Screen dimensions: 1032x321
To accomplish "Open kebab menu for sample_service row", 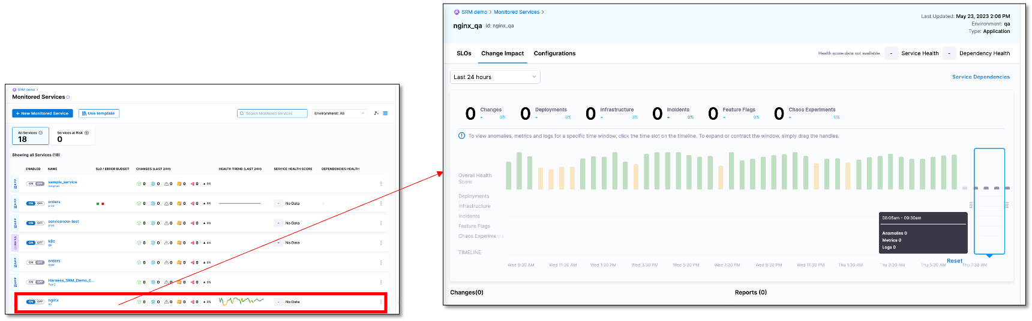I will [x=381, y=184].
